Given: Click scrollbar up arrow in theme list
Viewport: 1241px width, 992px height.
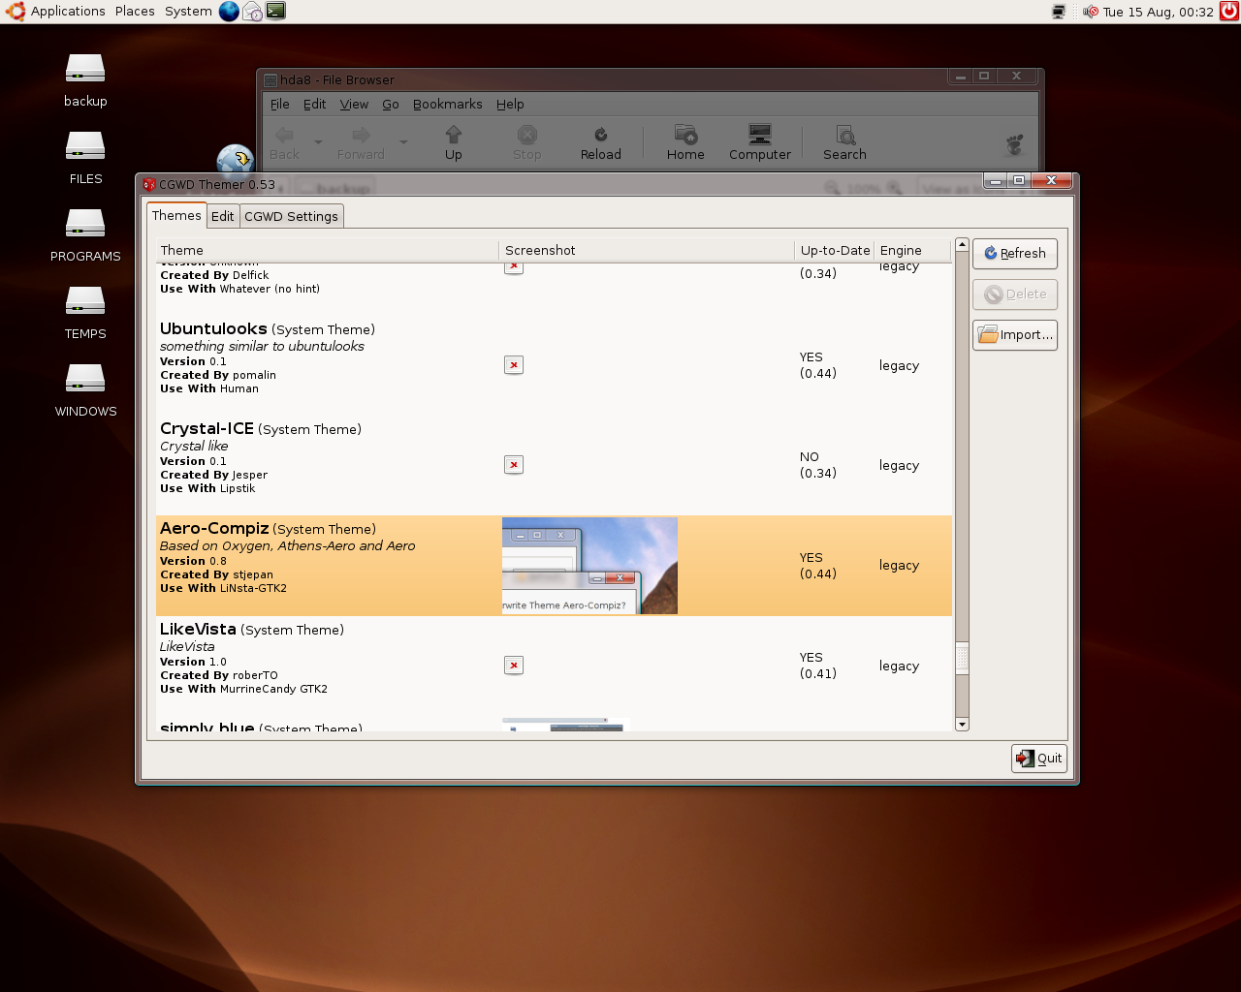Looking at the screenshot, I should pyautogui.click(x=962, y=245).
